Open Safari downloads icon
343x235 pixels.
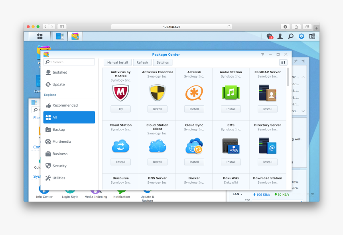pyautogui.click(x=285, y=27)
